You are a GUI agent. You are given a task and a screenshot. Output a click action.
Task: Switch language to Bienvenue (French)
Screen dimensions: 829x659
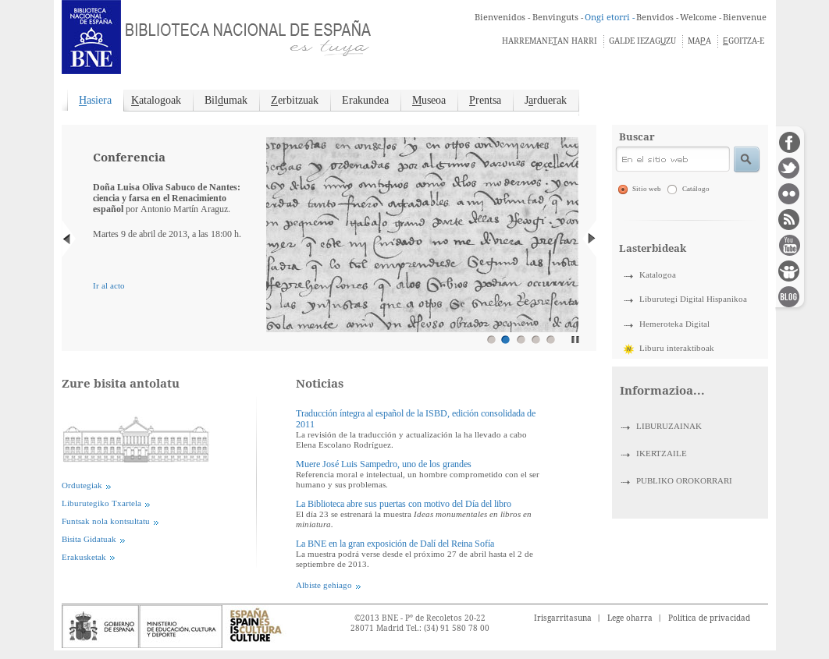click(745, 17)
